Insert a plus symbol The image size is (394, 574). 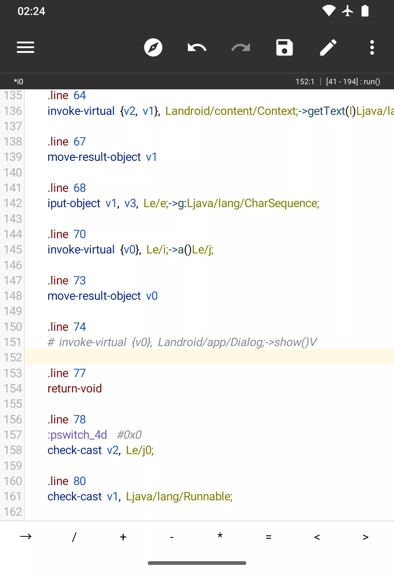pyautogui.click(x=123, y=536)
